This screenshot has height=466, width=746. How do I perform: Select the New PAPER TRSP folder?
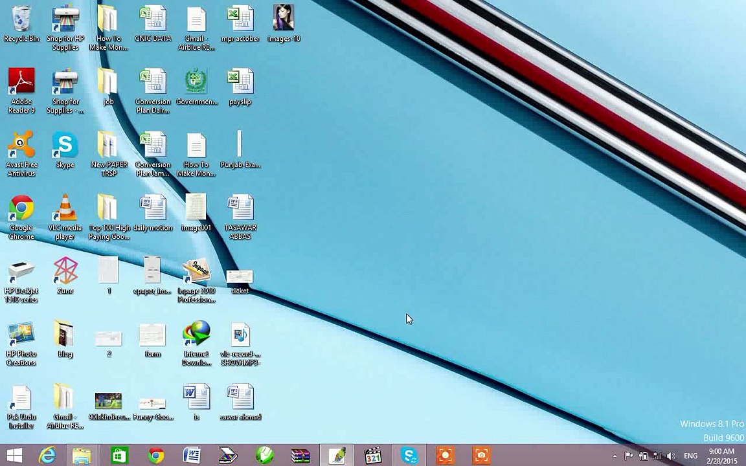[109, 153]
